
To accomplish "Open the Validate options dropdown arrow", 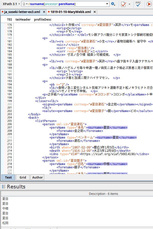I will pyautogui.click(x=129, y=4).
